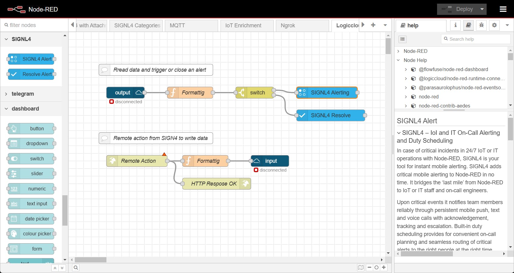514x273 pixels.
Task: Collapse the SIGNL4 palette category
Action: click(6, 39)
